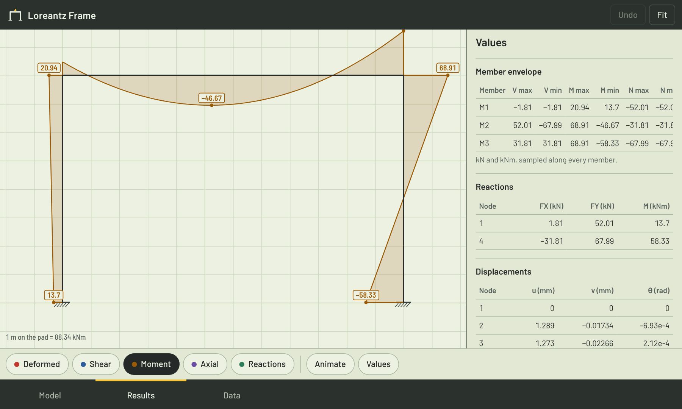Switch to the Model tab
682x409 pixels.
[50, 395]
